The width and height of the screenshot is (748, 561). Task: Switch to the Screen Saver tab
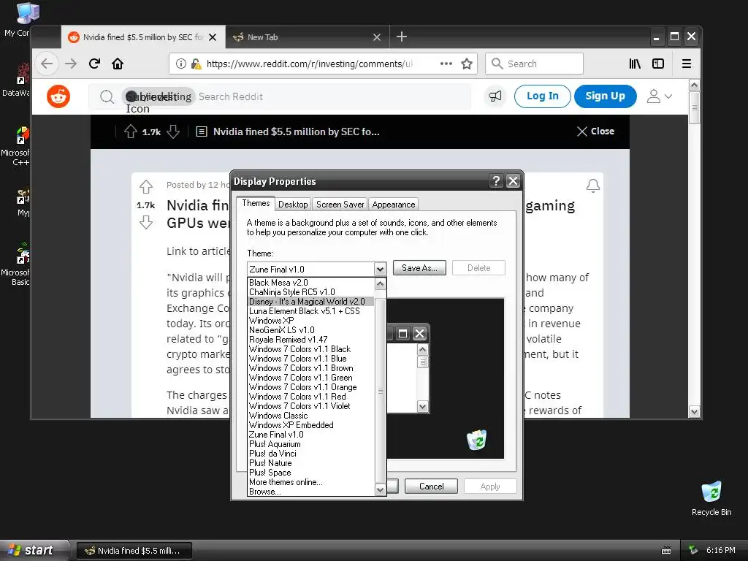point(340,205)
